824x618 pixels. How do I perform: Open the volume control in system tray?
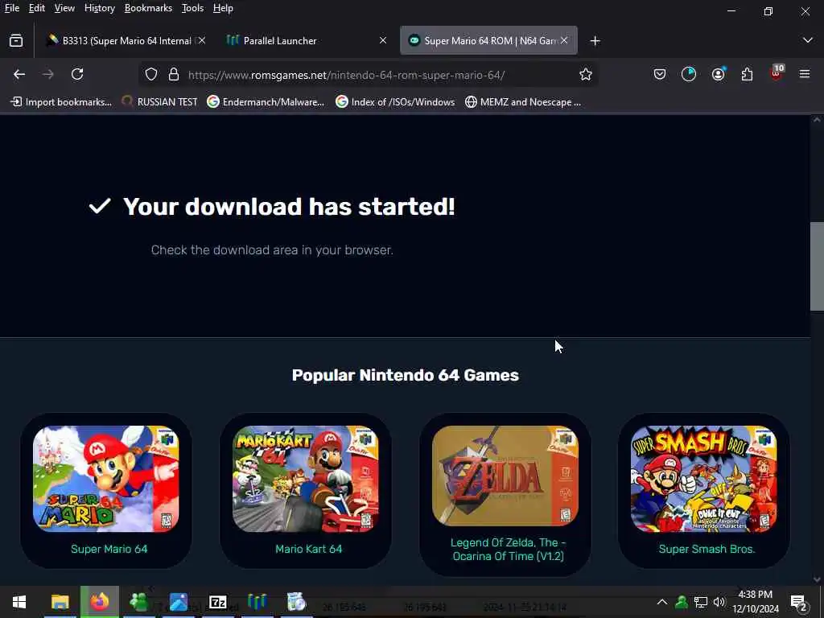[719, 602]
